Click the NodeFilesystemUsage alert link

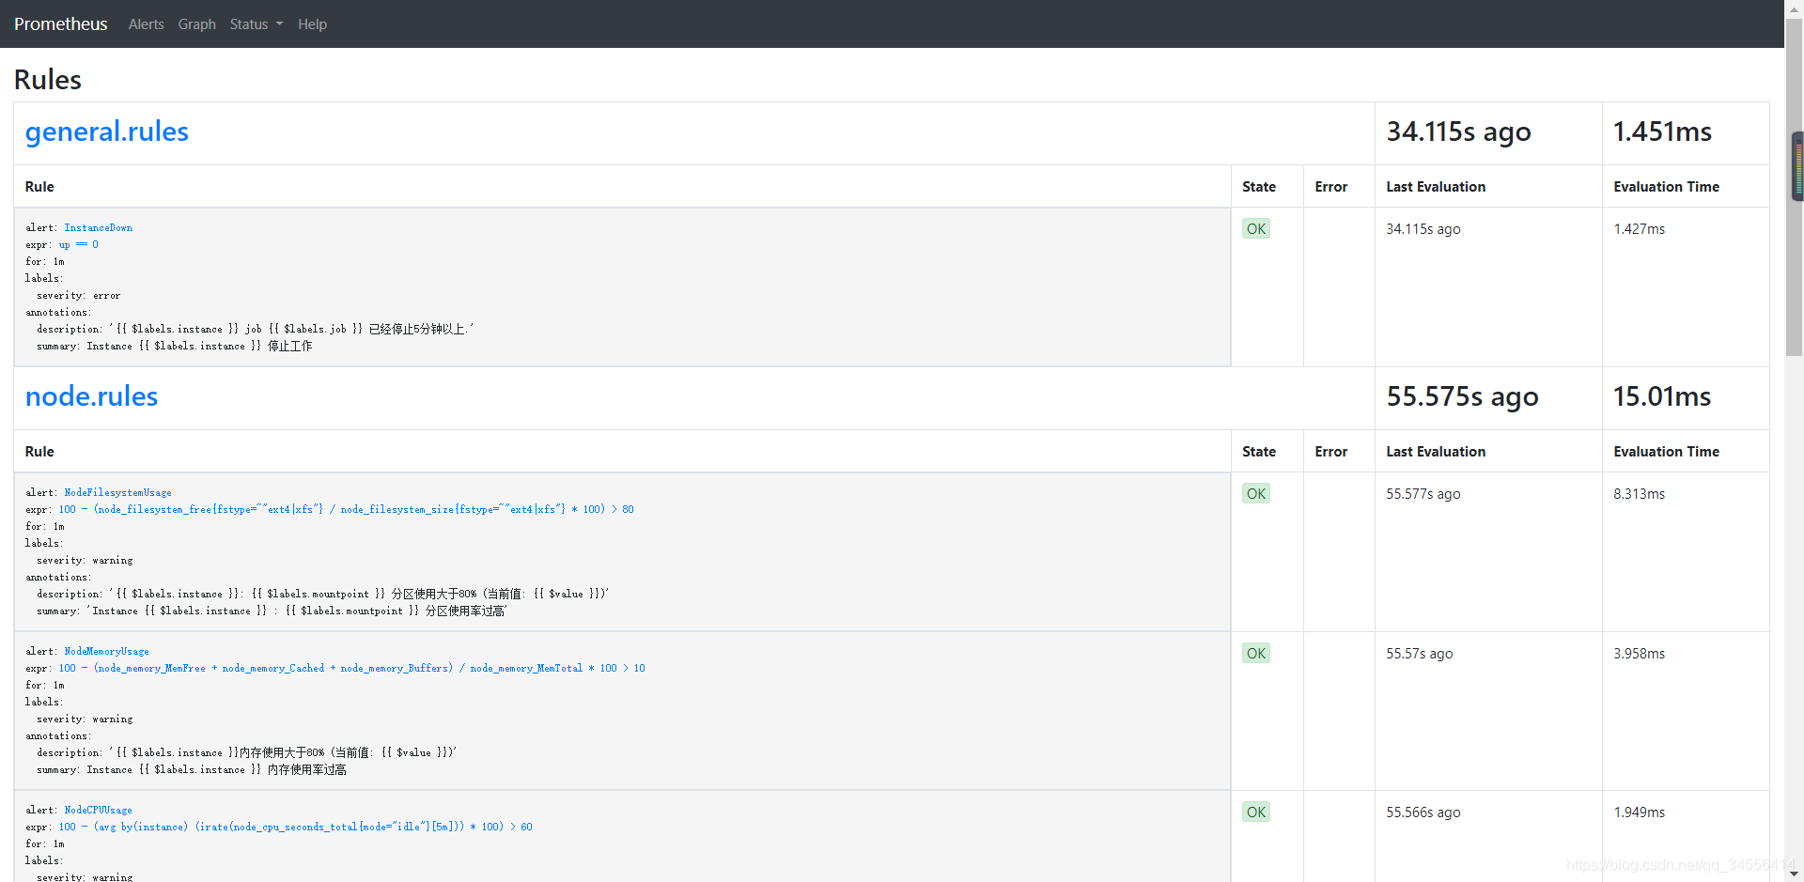(x=118, y=492)
